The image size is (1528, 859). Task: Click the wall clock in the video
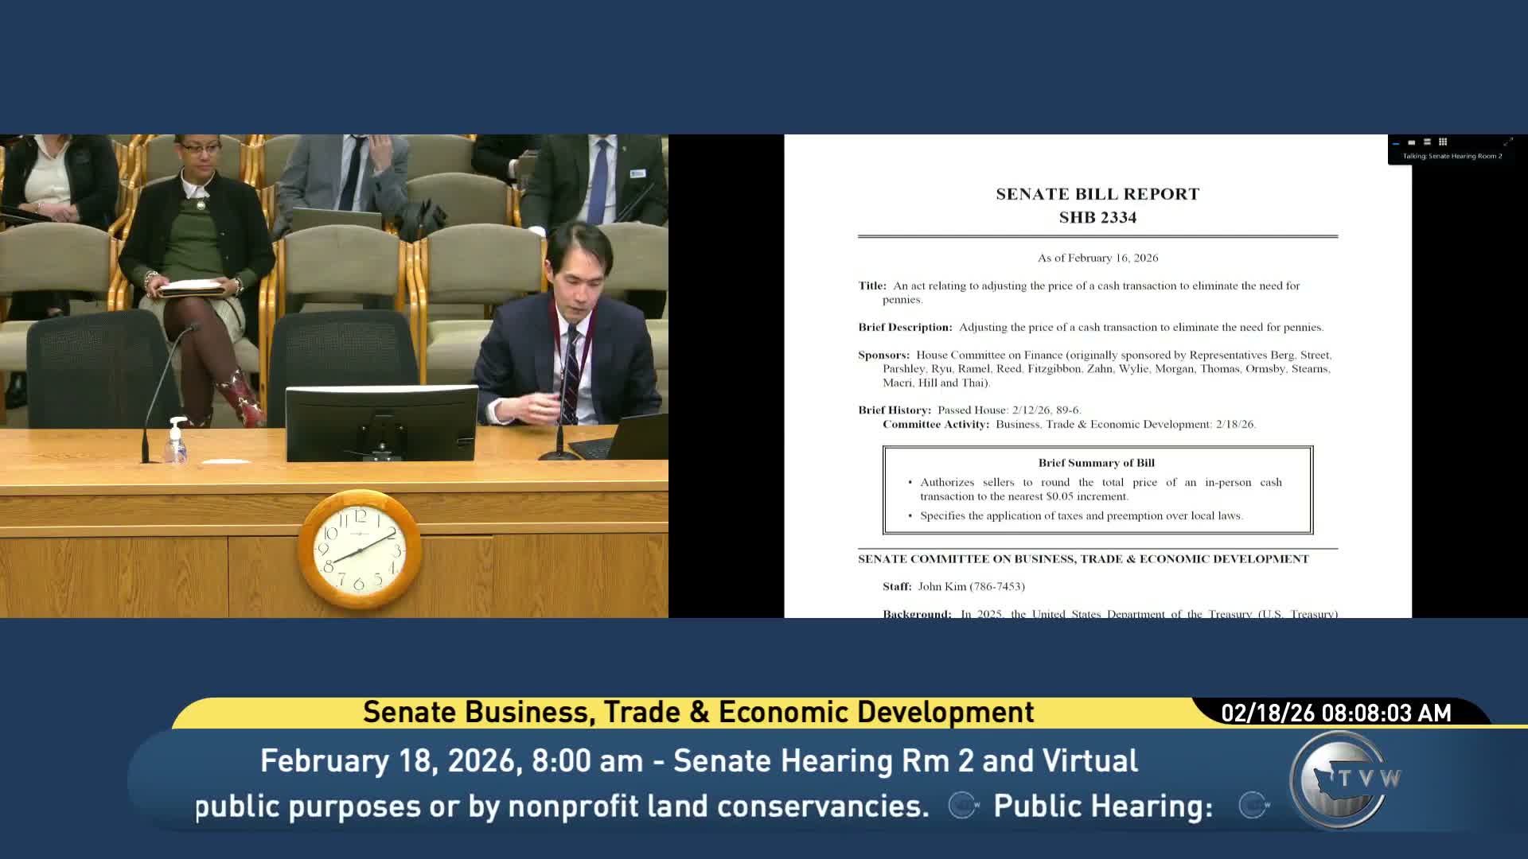tap(360, 550)
